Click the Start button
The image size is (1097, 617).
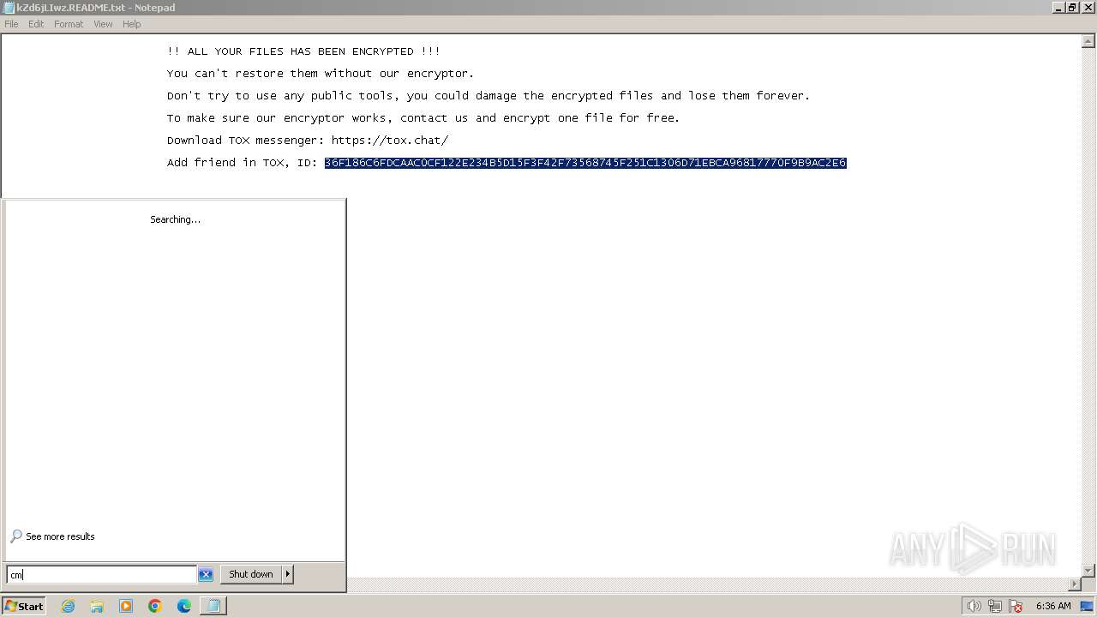click(24, 606)
